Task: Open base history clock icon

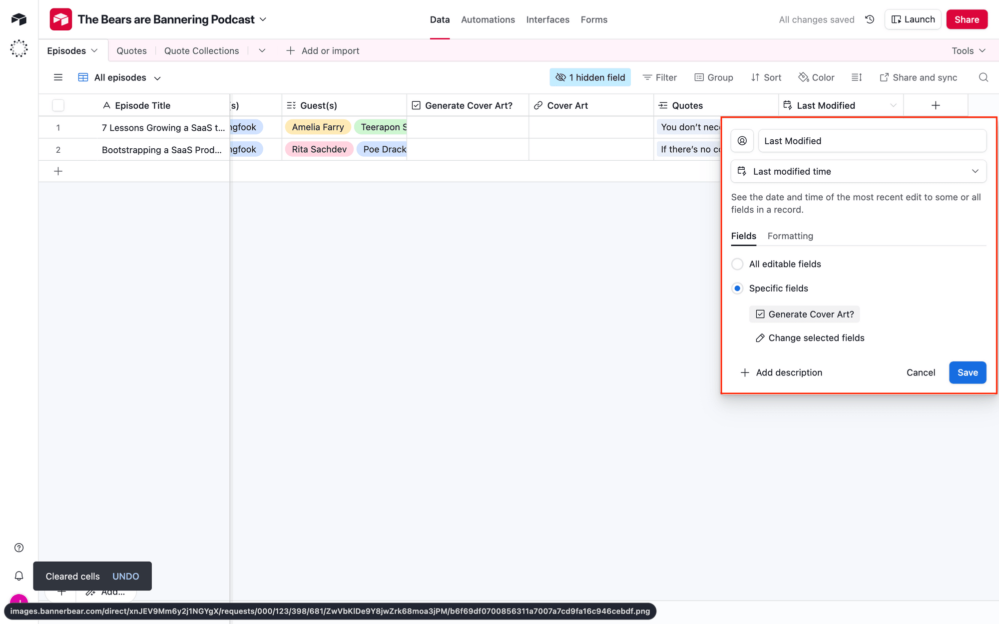Action: click(870, 19)
